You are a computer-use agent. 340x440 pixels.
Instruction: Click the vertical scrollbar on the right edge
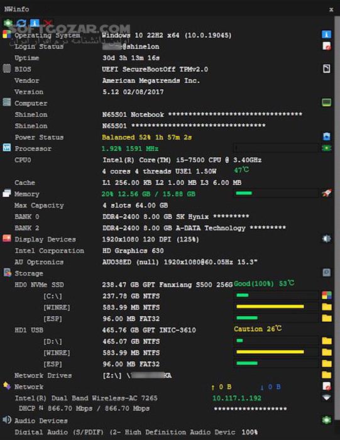coord(337,219)
